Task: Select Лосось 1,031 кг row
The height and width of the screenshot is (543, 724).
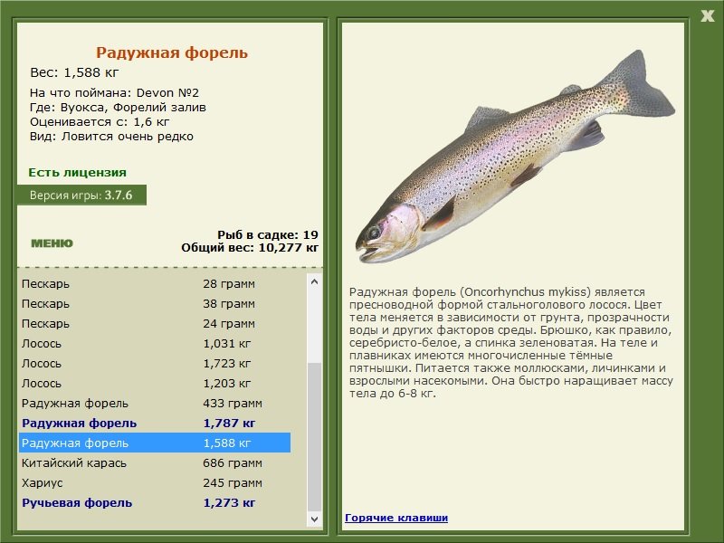Action: pyautogui.click(x=154, y=344)
